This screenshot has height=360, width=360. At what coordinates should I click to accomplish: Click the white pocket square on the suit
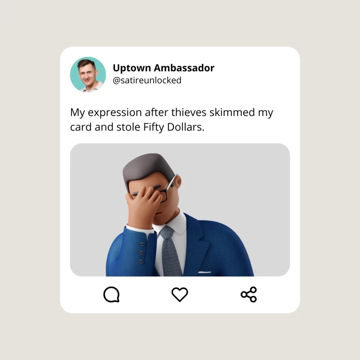tap(204, 272)
